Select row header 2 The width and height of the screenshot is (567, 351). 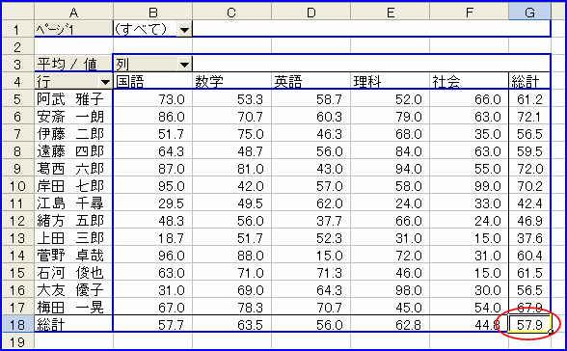[18, 47]
